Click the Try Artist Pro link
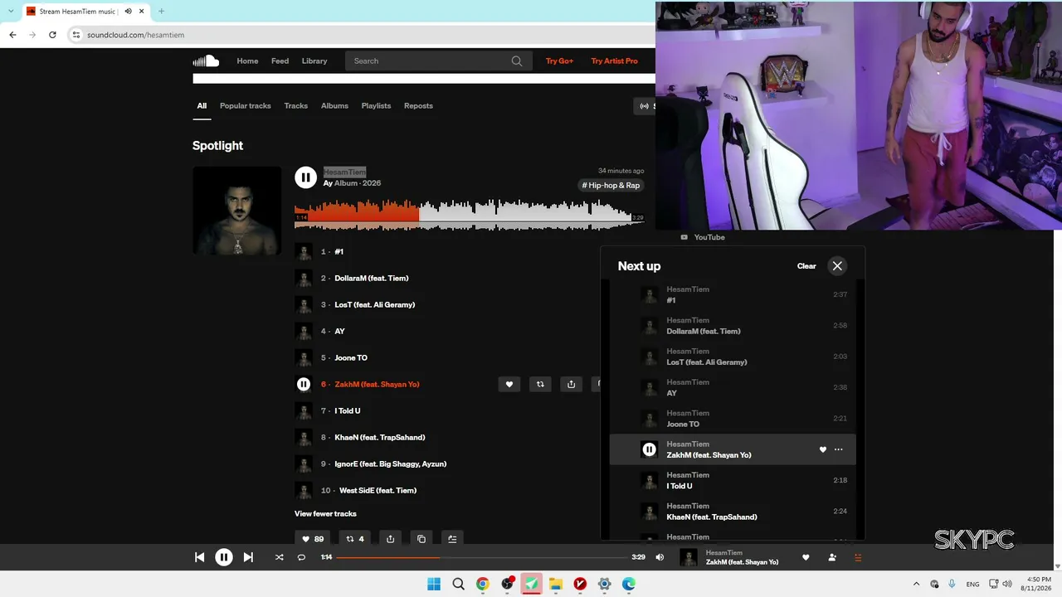This screenshot has width=1062, height=597. coord(614,61)
